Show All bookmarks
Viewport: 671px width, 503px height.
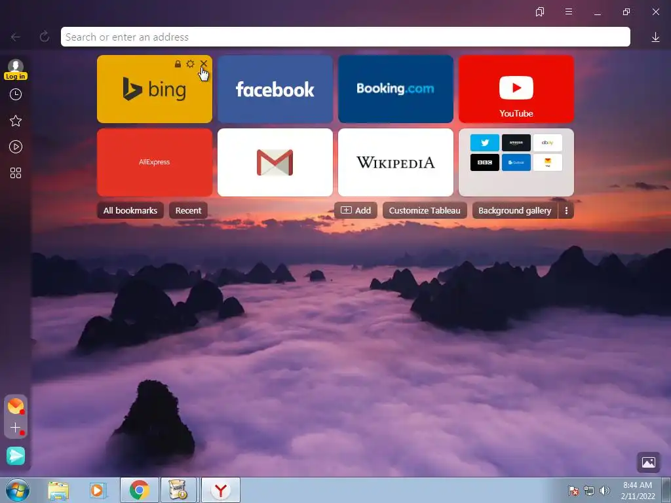pos(130,210)
